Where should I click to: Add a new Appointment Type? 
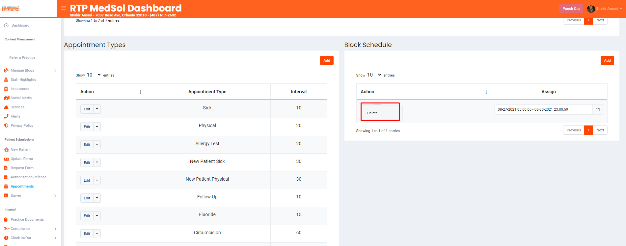coord(327,60)
